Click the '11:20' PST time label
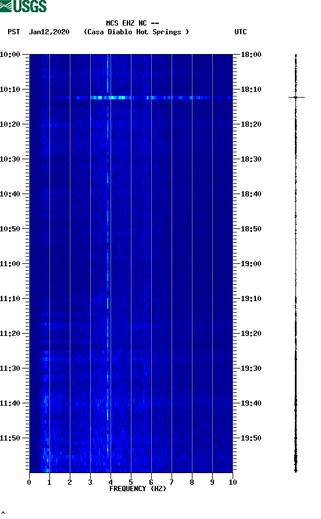 (10, 334)
